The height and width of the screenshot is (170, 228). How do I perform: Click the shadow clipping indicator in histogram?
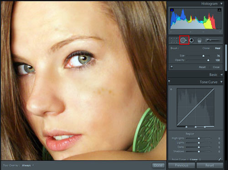[172, 10]
